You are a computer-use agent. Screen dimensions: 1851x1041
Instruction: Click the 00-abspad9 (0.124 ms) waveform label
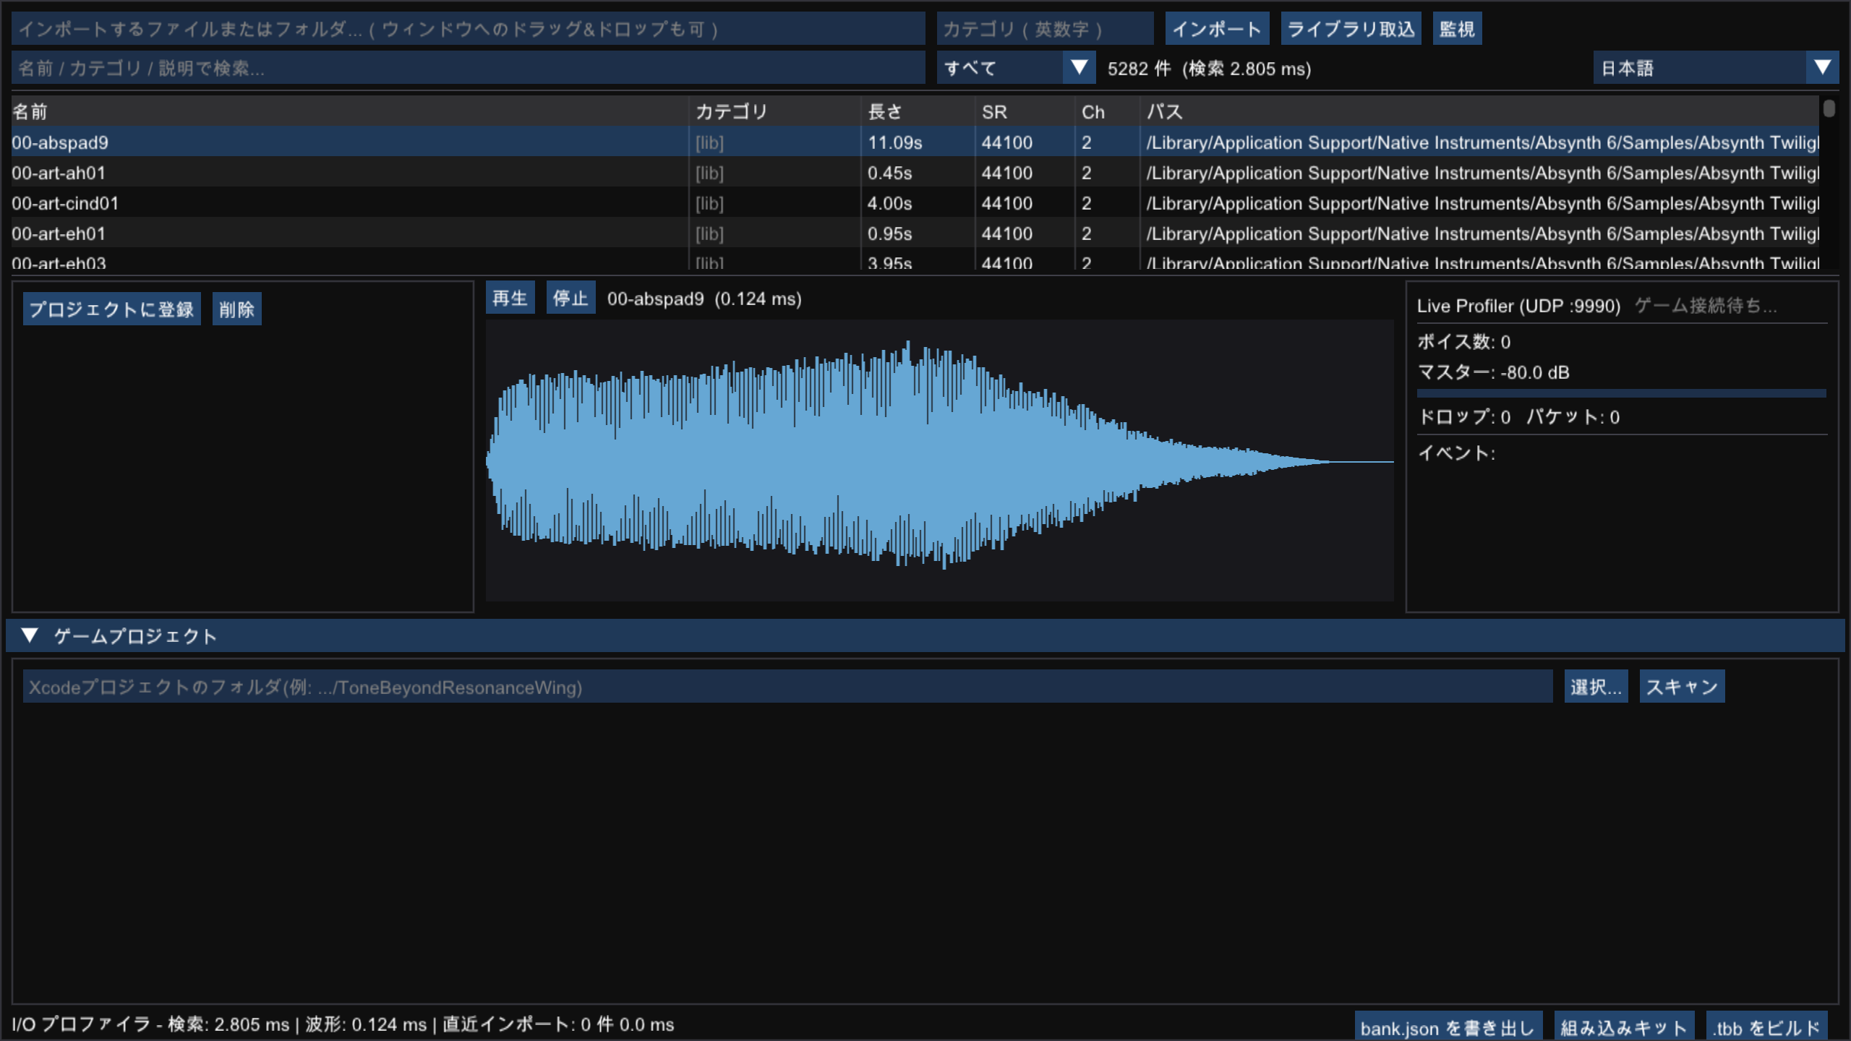click(x=704, y=299)
